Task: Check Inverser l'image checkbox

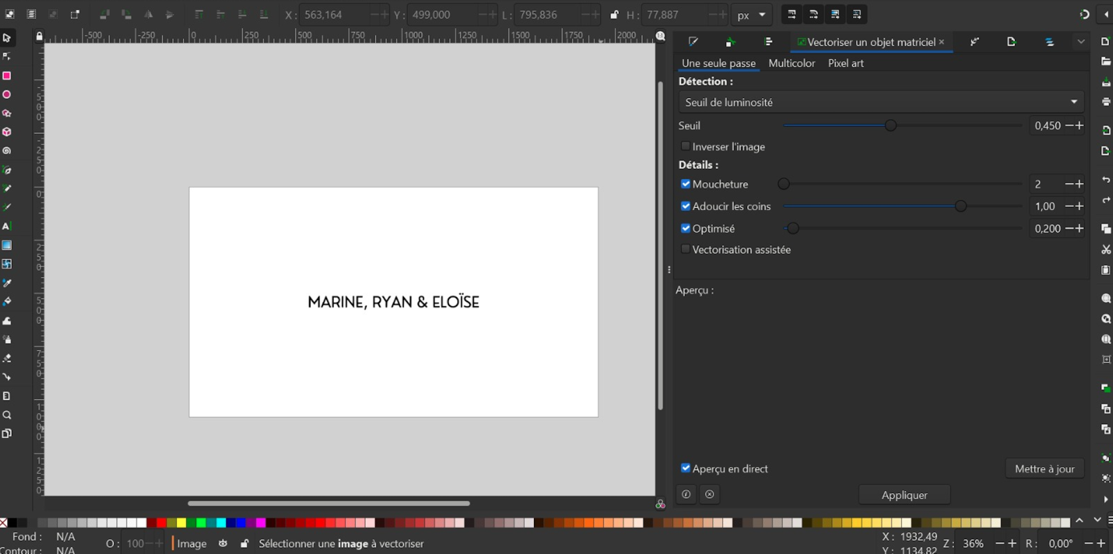Action: (685, 146)
